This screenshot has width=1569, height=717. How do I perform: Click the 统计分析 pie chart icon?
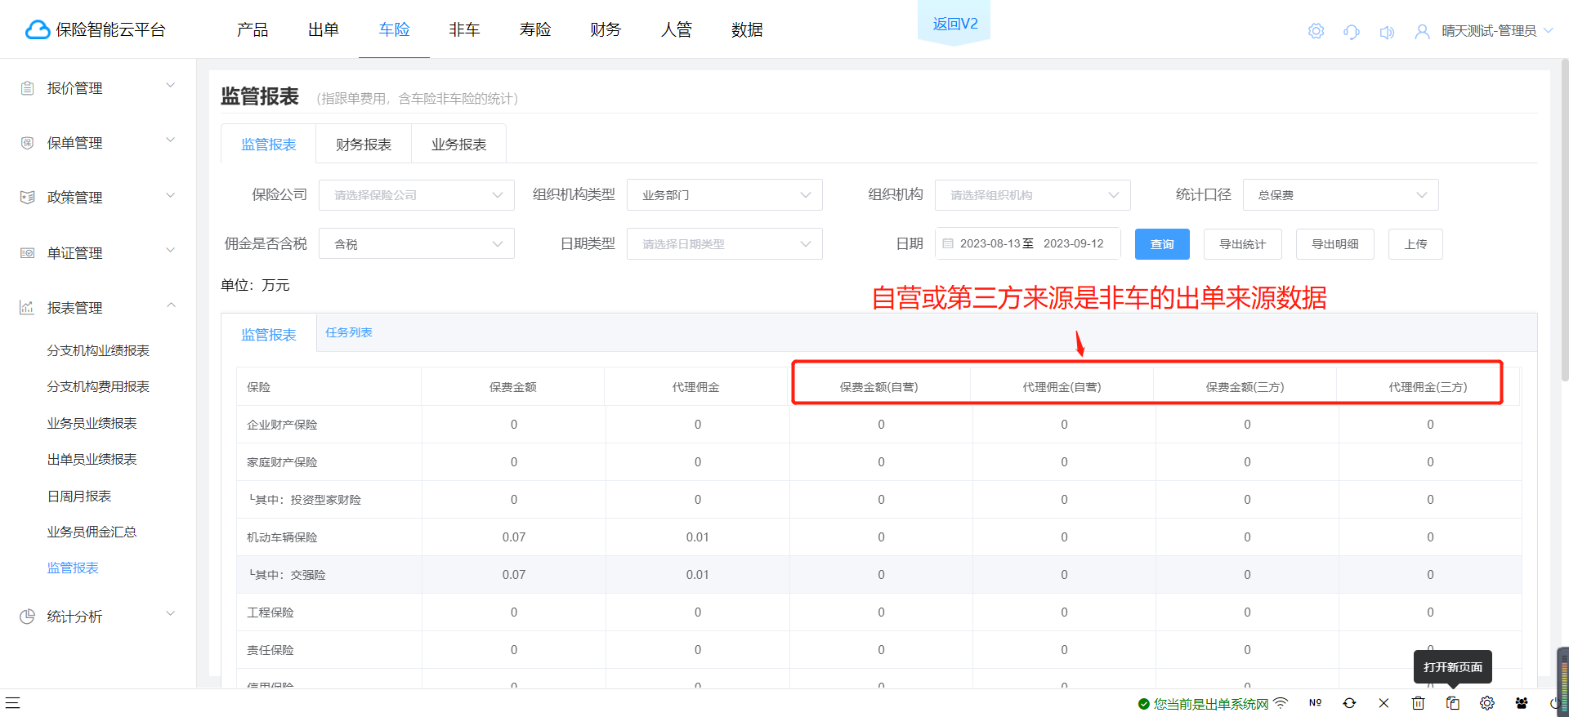(28, 617)
